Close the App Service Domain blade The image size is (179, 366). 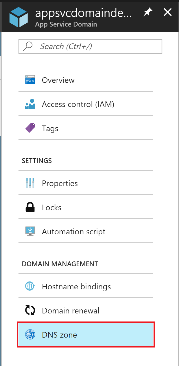click(x=168, y=12)
